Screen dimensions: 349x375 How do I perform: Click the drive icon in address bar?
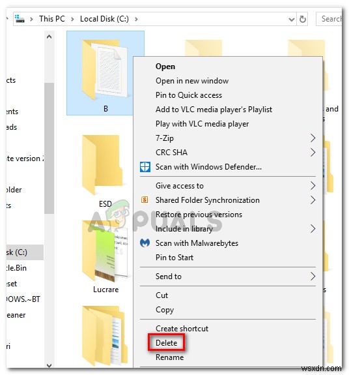[20, 19]
